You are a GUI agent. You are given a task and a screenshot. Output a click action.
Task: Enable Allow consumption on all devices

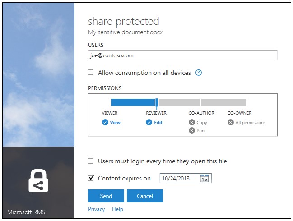click(91, 72)
